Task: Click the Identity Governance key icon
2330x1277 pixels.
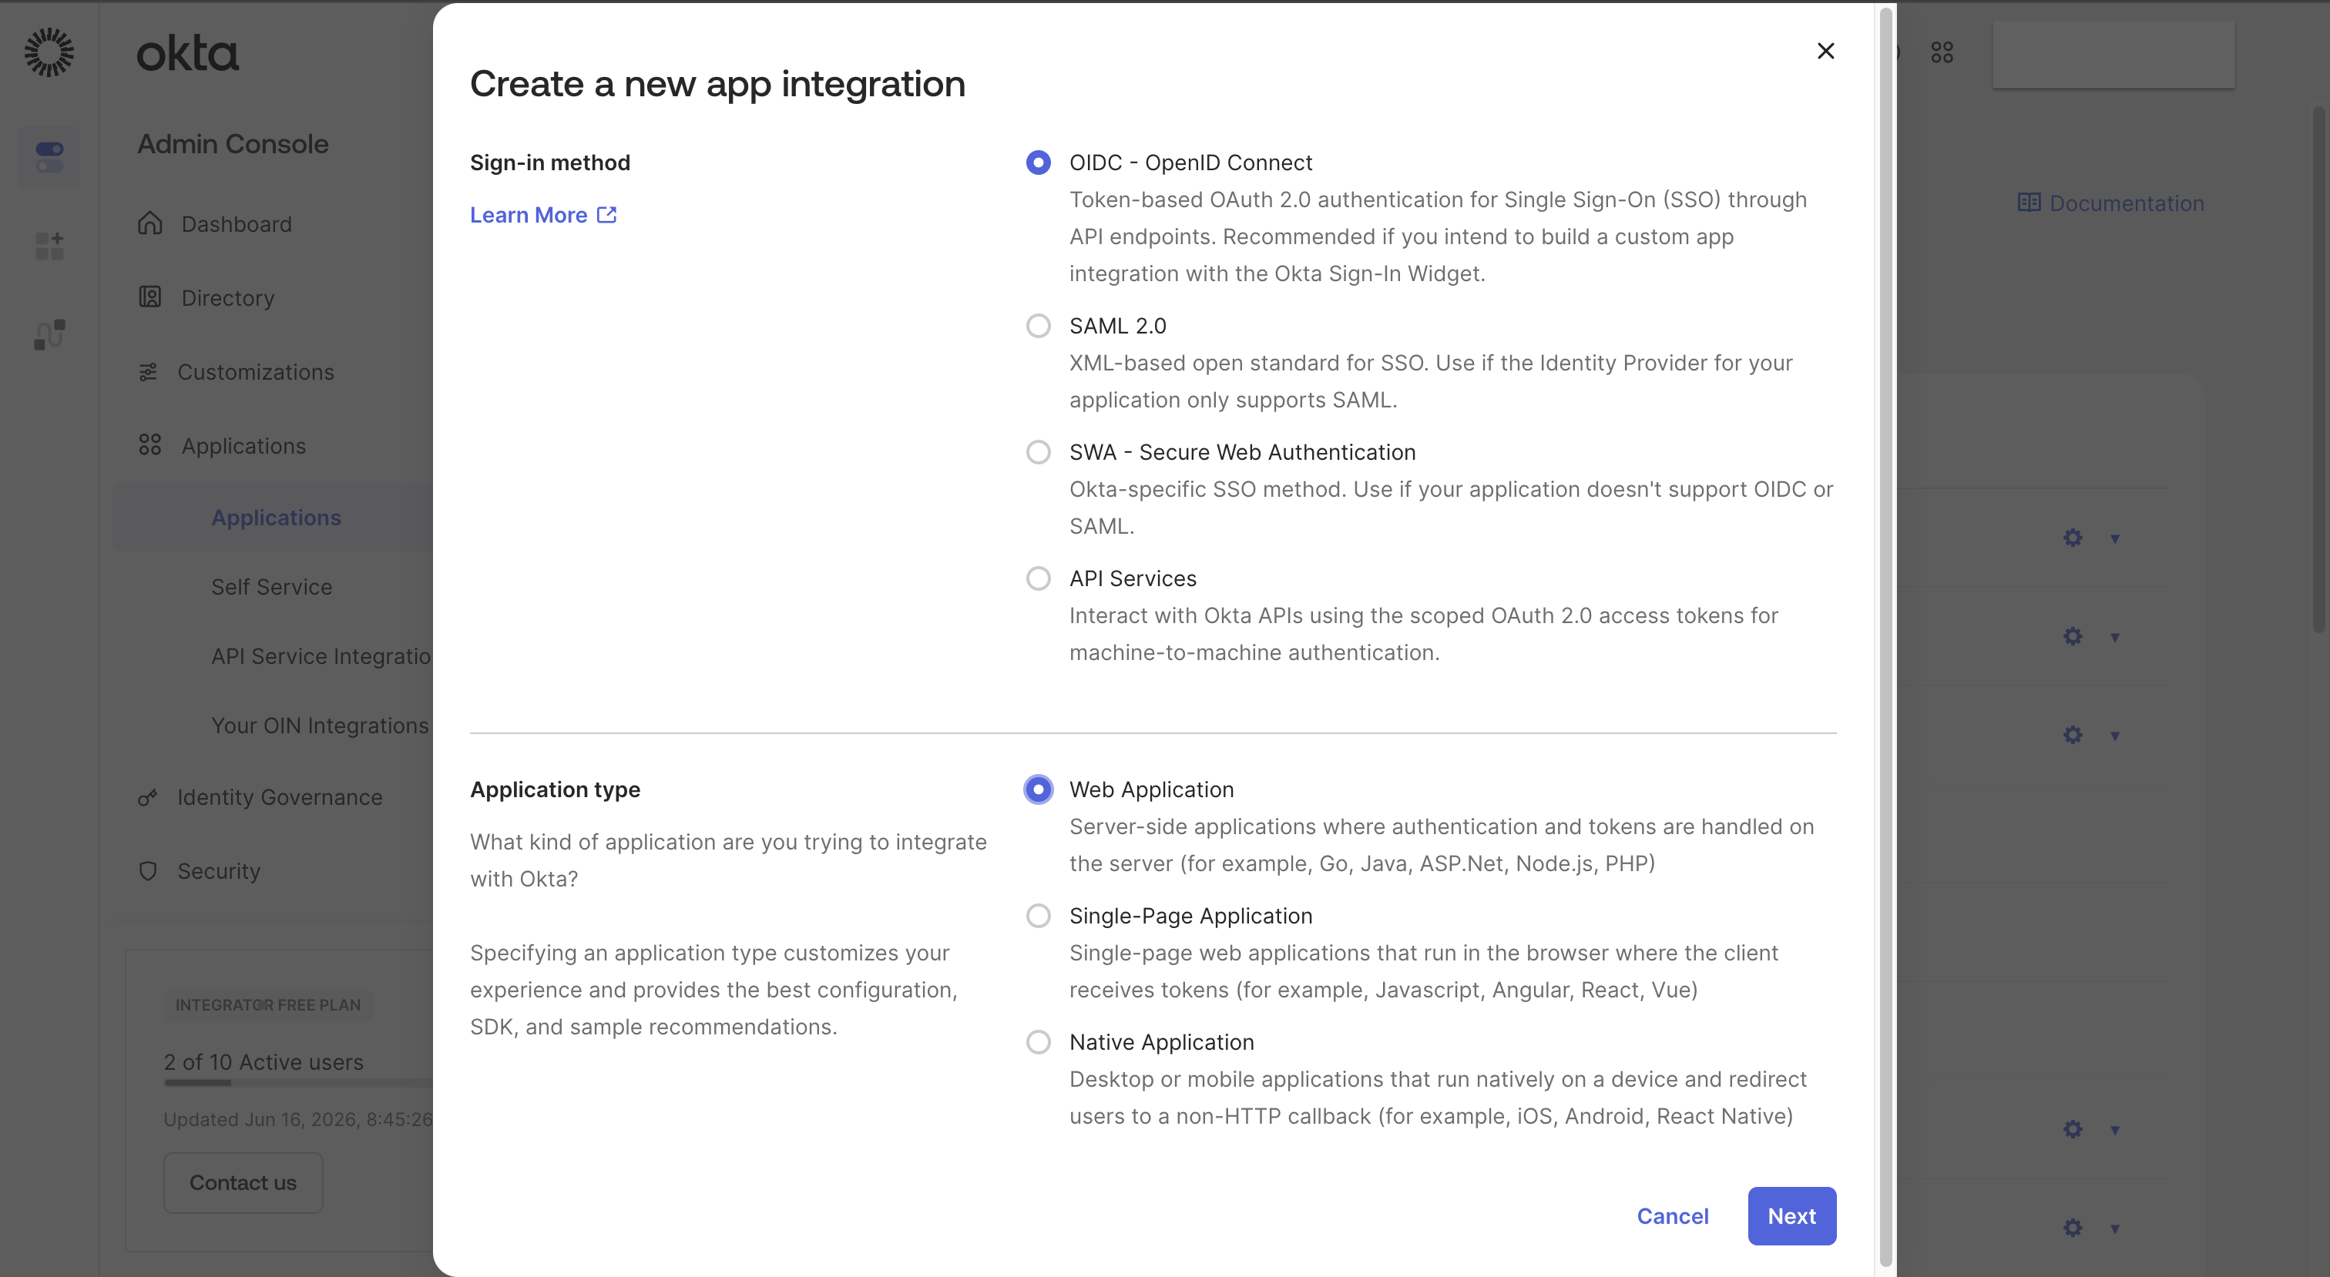Action: (147, 798)
